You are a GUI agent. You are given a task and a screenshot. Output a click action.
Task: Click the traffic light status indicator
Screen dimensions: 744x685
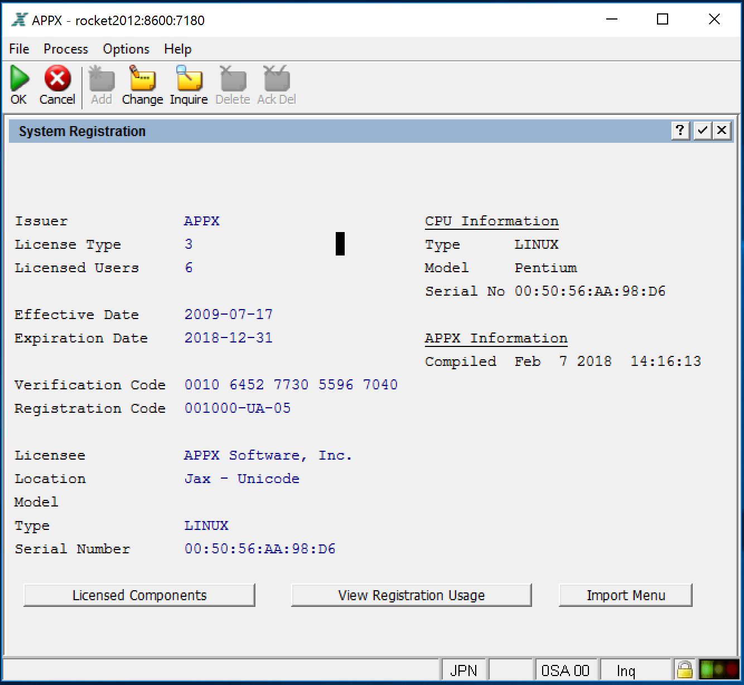[x=719, y=669]
